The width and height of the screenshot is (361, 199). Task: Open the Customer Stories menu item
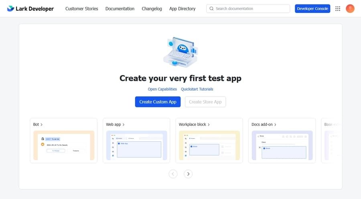[81, 8]
